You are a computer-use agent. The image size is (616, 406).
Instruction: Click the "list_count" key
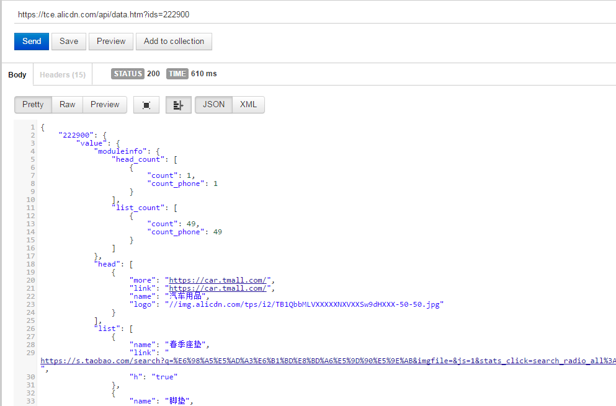tap(138, 208)
